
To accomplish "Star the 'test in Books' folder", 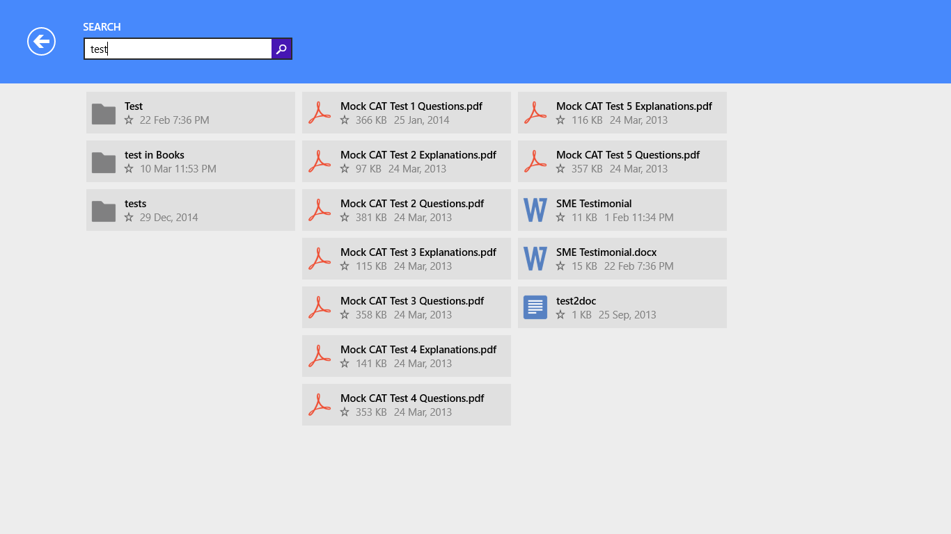I will 129,169.
